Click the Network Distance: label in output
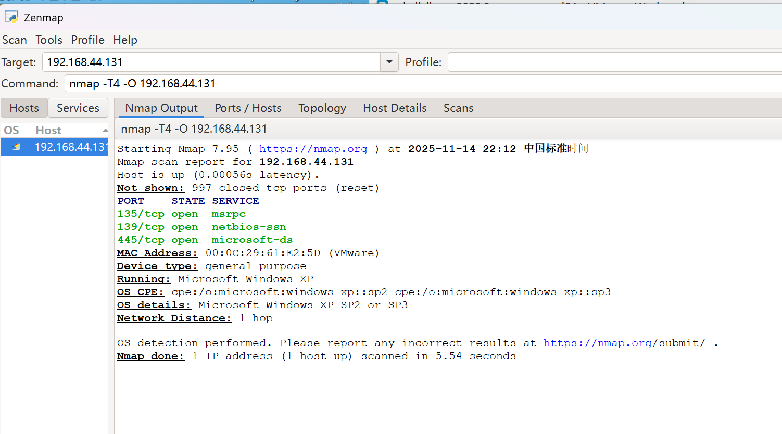 click(174, 318)
